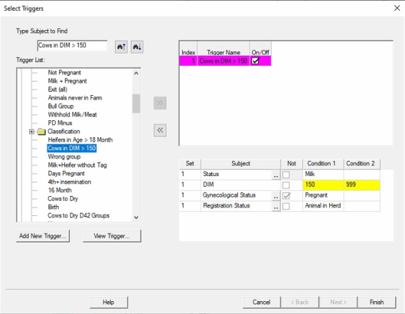Image resolution: width=405 pixels, height=314 pixels.
Task: Select Cows to Dry trigger item
Action: [x=63, y=199]
